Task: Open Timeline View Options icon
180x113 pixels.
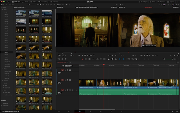Action: point(59,59)
